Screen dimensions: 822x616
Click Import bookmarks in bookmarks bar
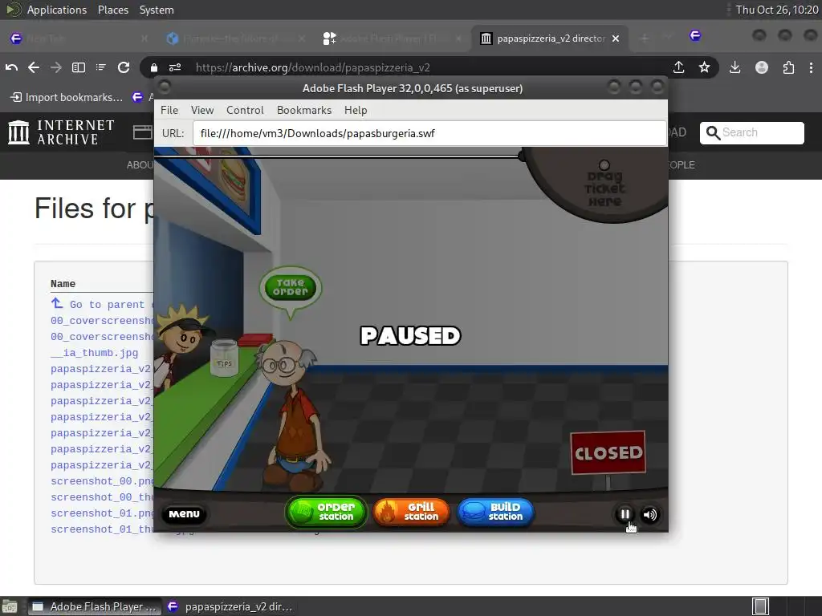coord(67,97)
